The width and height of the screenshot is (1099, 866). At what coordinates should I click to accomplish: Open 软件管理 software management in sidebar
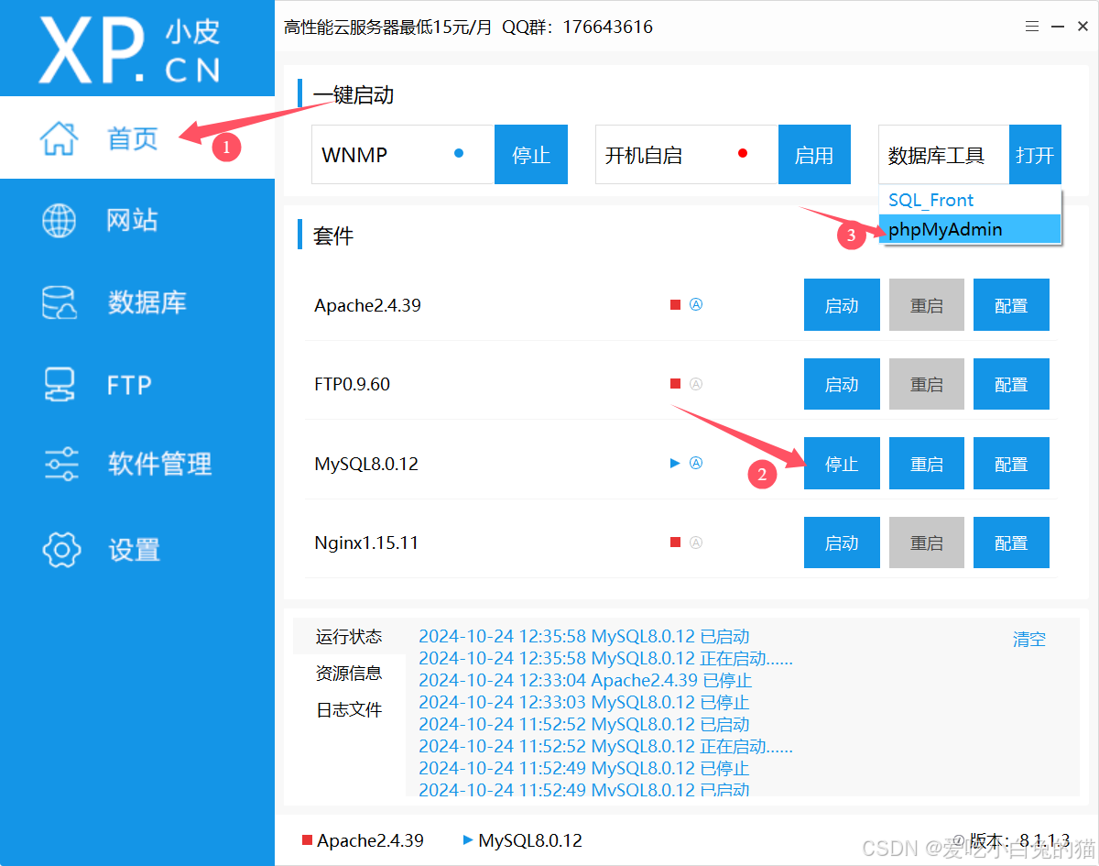click(137, 465)
